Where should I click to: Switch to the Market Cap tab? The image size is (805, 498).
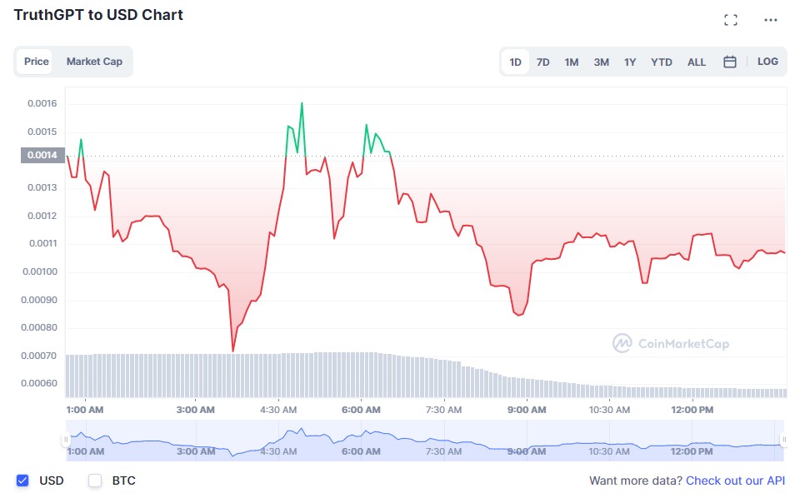click(94, 61)
